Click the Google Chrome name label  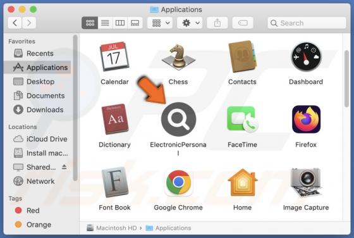(x=178, y=207)
